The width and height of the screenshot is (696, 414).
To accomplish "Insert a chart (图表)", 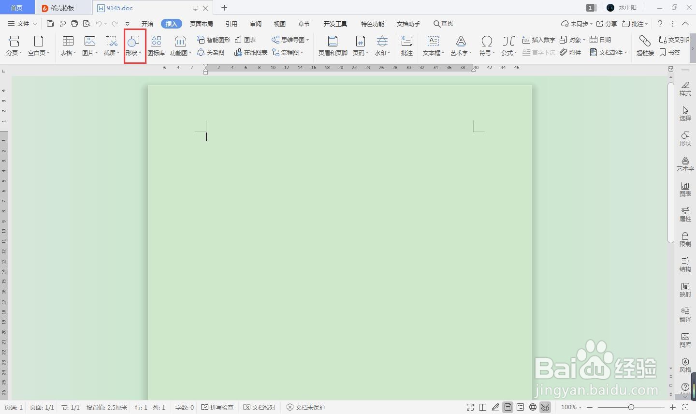I will point(245,40).
